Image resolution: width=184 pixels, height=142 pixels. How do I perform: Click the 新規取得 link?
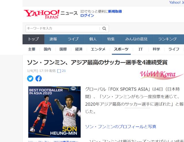pyautogui.click(x=115, y=11)
